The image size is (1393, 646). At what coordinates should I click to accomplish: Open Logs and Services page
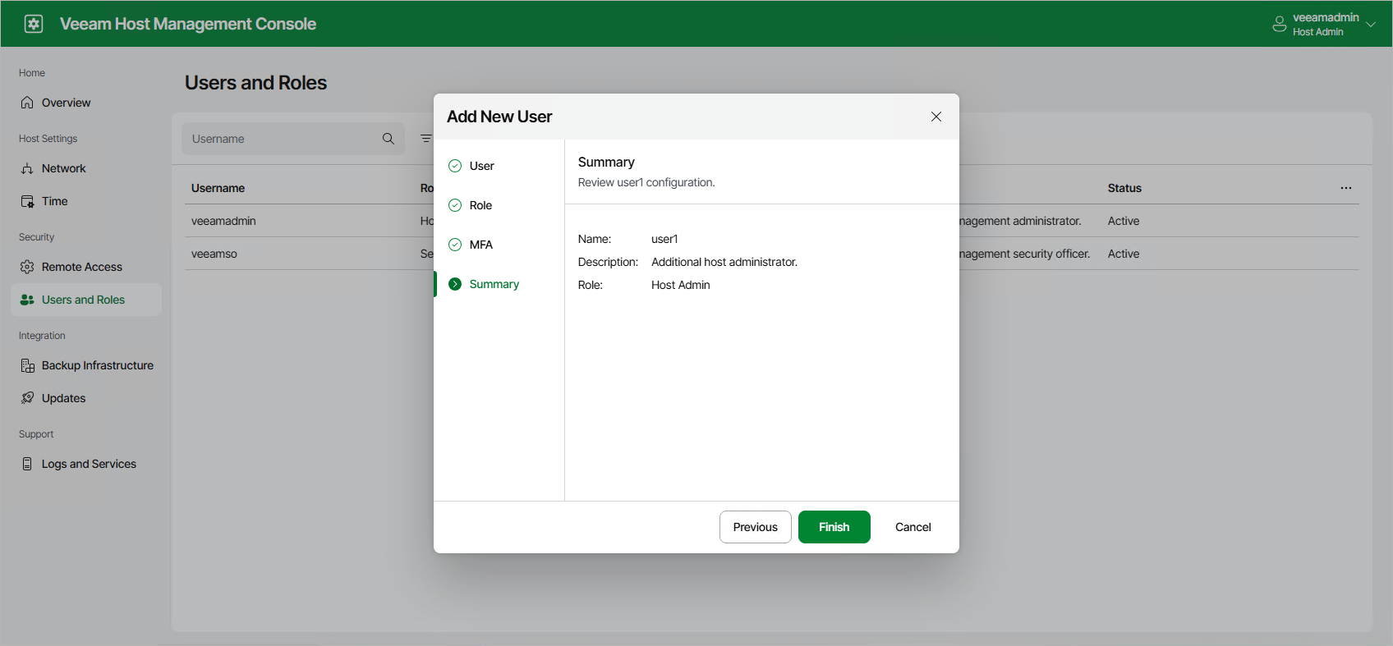pyautogui.click(x=86, y=464)
